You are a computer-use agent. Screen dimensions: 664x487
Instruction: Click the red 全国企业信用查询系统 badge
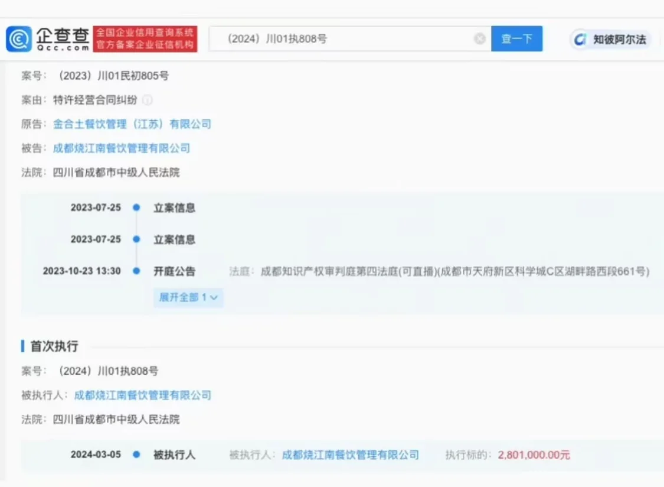[145, 39]
